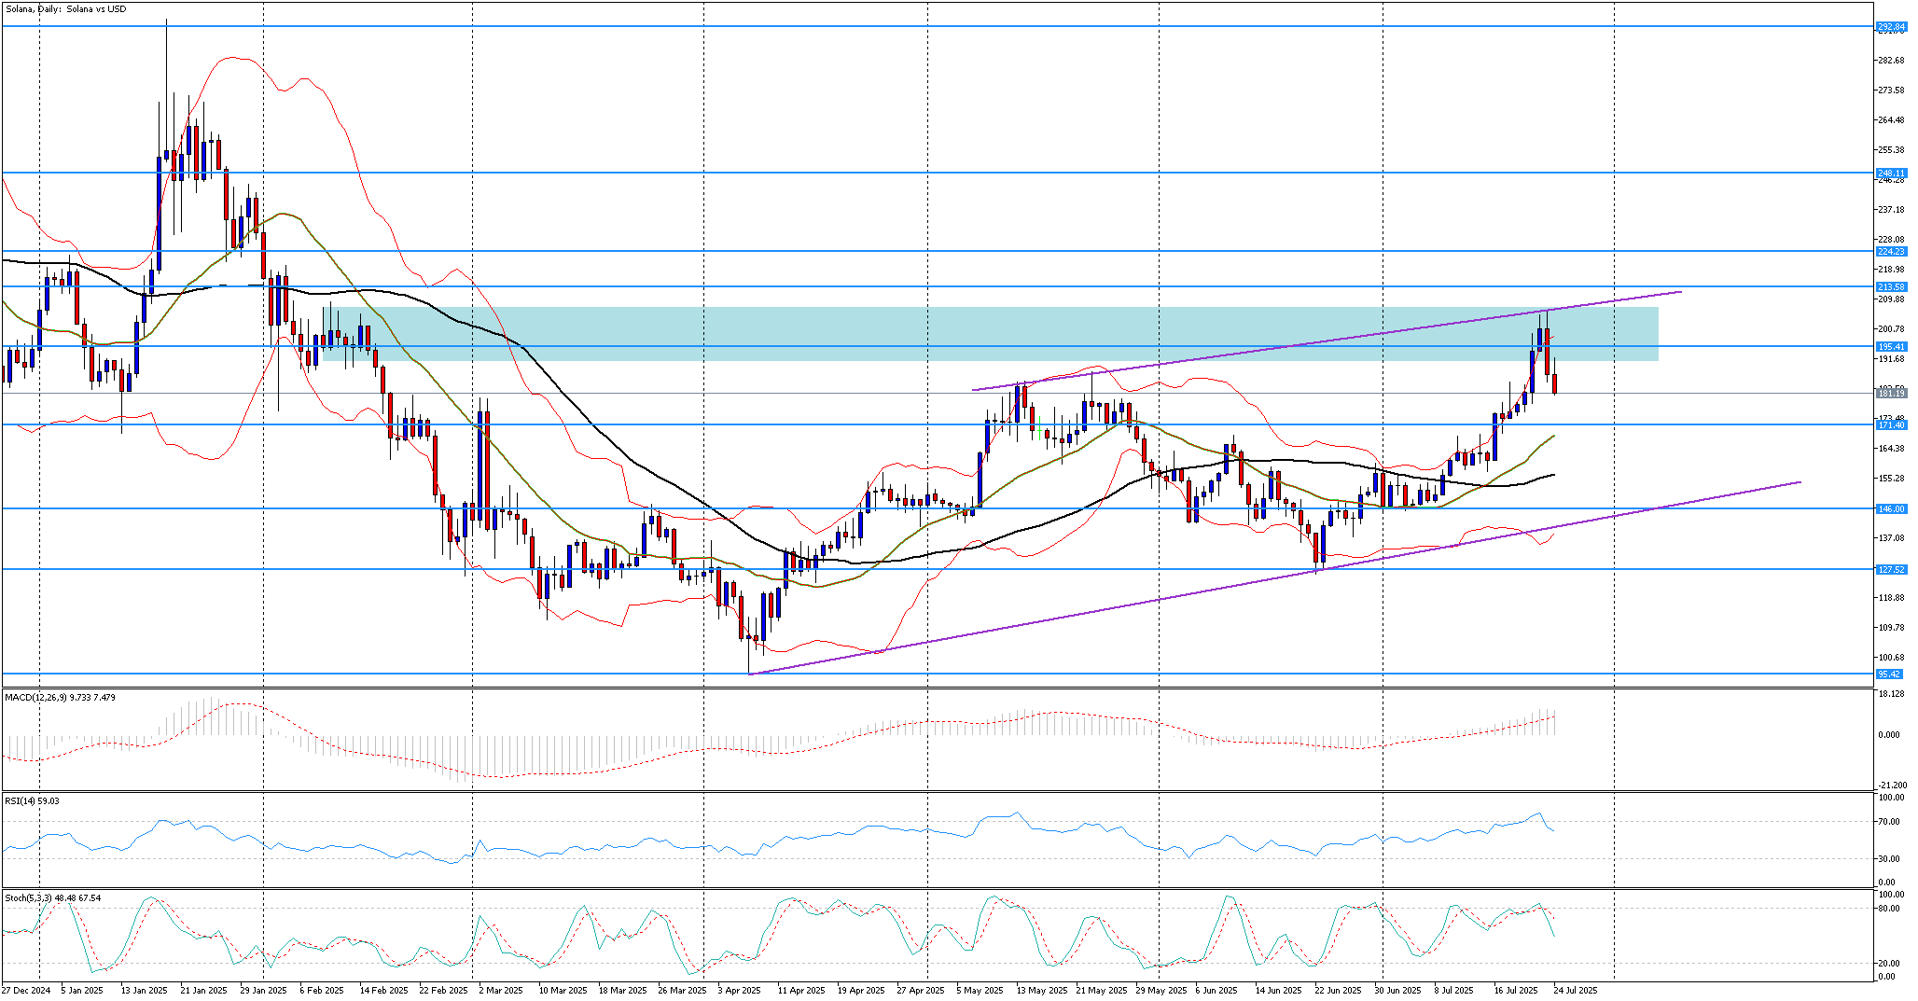
Task: Click the 282.68 price scale value
Action: pos(1894,61)
